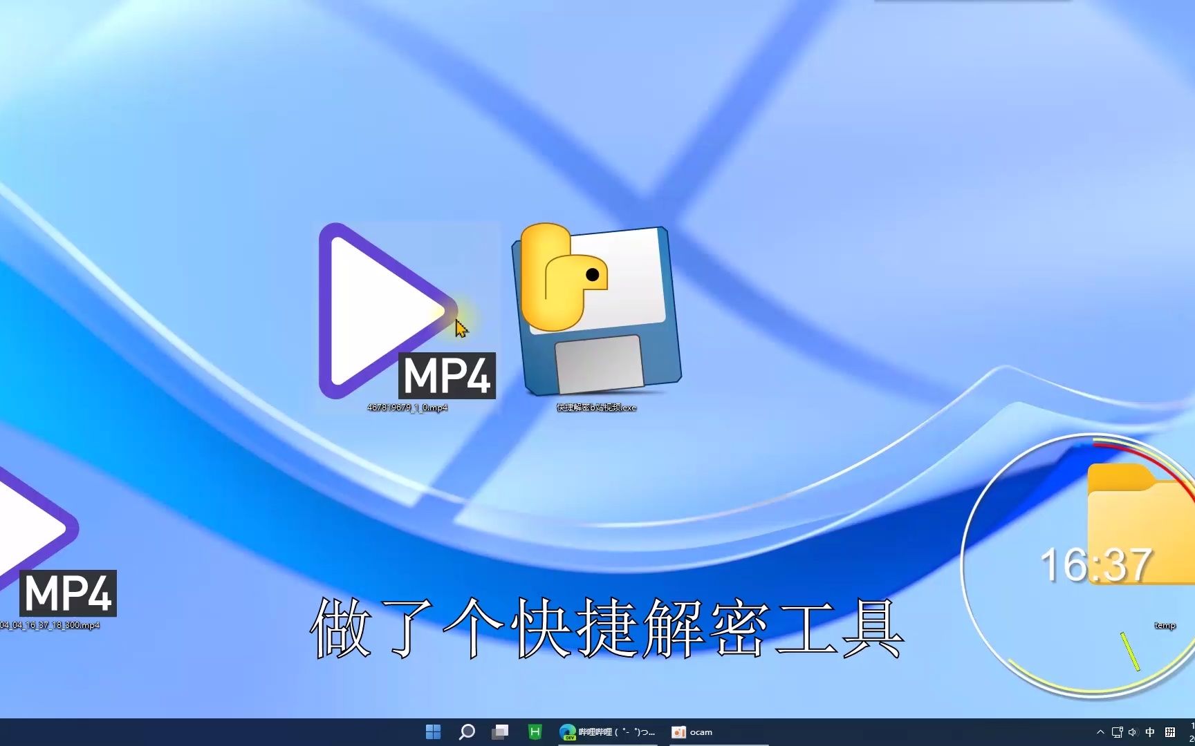Open Task View from taskbar
Image resolution: width=1195 pixels, height=746 pixels.
(x=500, y=732)
